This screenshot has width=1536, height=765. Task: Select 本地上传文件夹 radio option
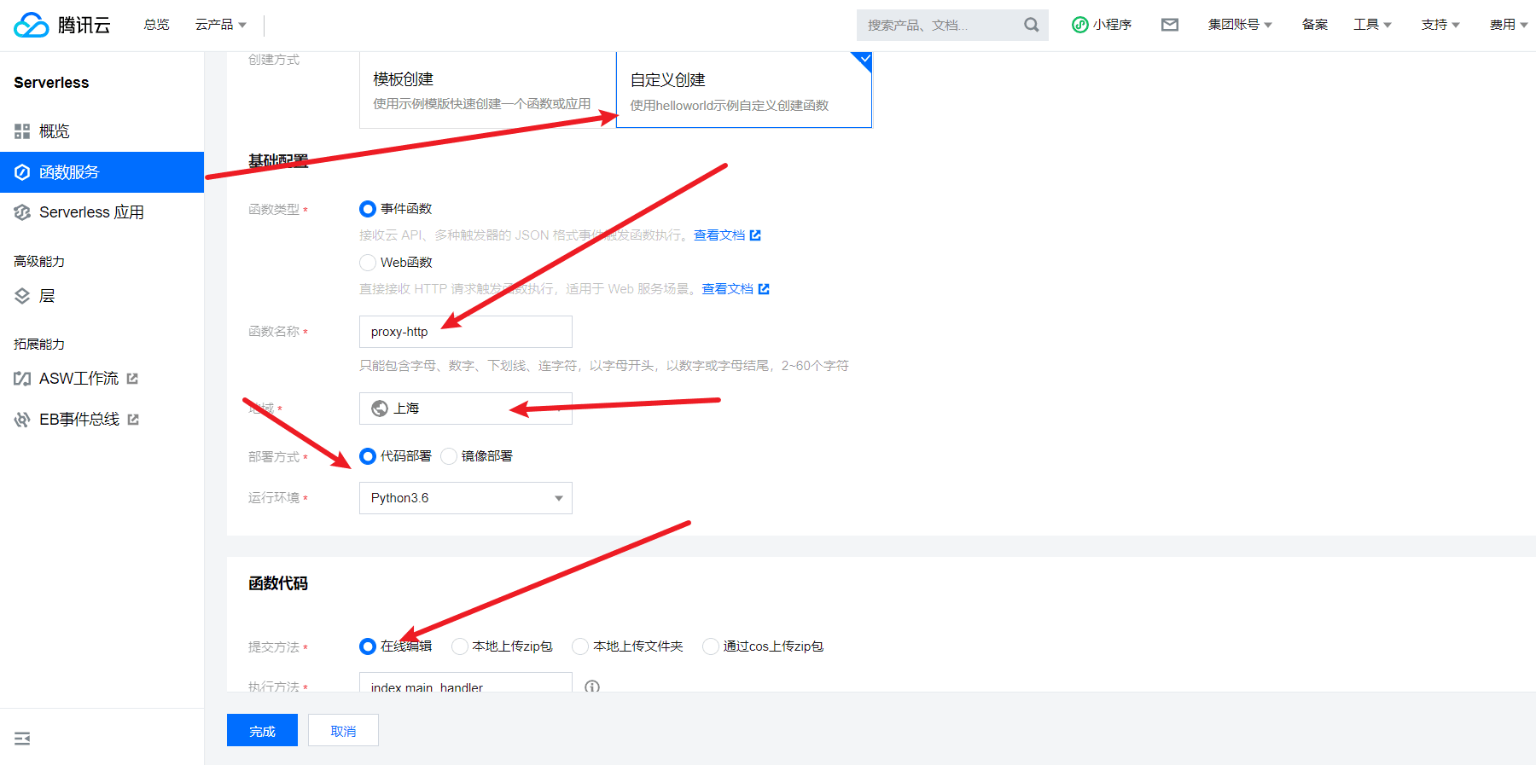coord(580,646)
